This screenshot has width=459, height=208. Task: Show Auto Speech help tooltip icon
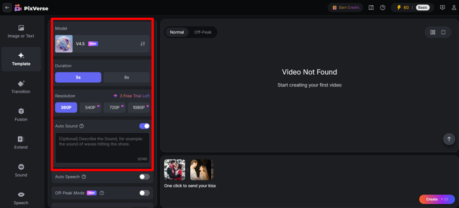[84, 177]
